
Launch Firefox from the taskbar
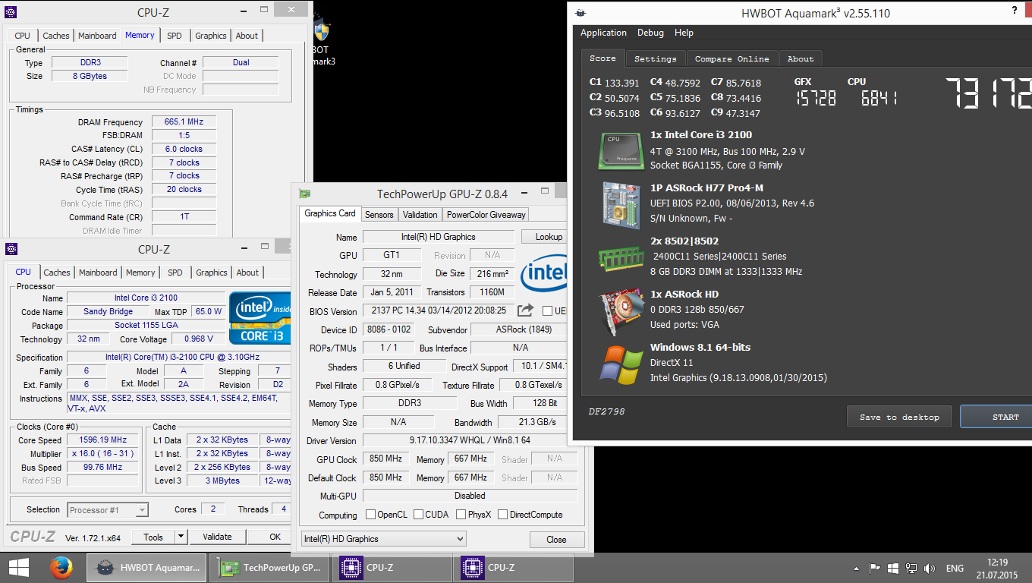pyautogui.click(x=61, y=568)
